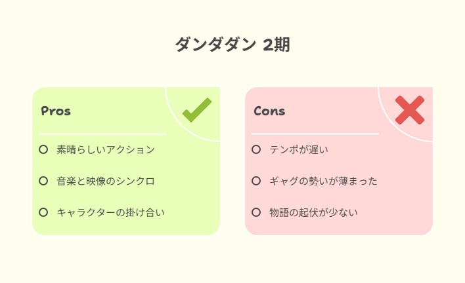Screen dimensions: 465x283
Task: Click the red X cross icon
Action: [x=410, y=110]
